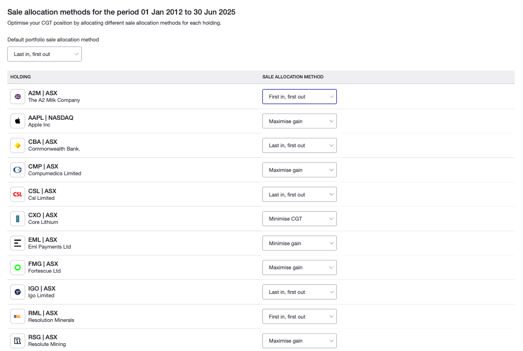Click the Compumedics Limited logo icon

pos(18,170)
